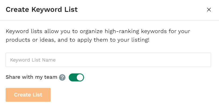Click the white knob of the green toggle
The image size is (219, 108).
(x=80, y=77)
